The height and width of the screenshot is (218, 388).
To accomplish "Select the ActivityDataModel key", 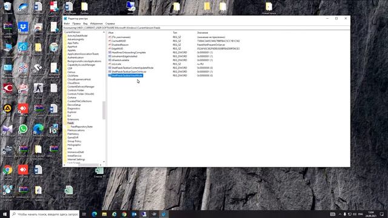I will (x=77, y=36).
